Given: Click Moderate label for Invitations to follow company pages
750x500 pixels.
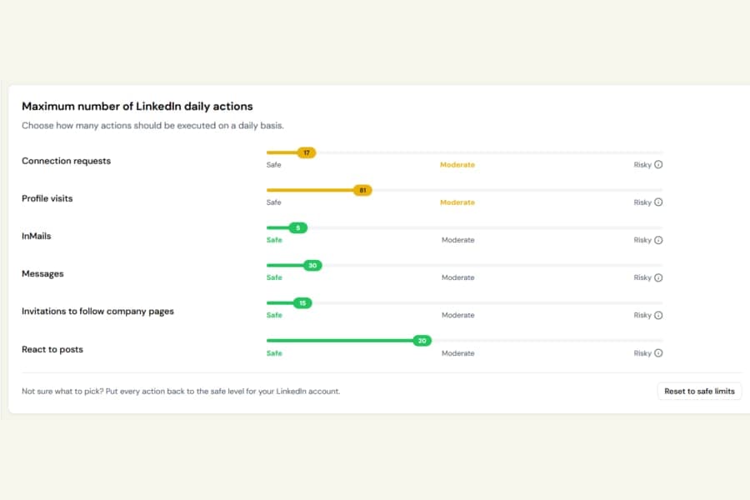Looking at the screenshot, I should click(x=457, y=315).
